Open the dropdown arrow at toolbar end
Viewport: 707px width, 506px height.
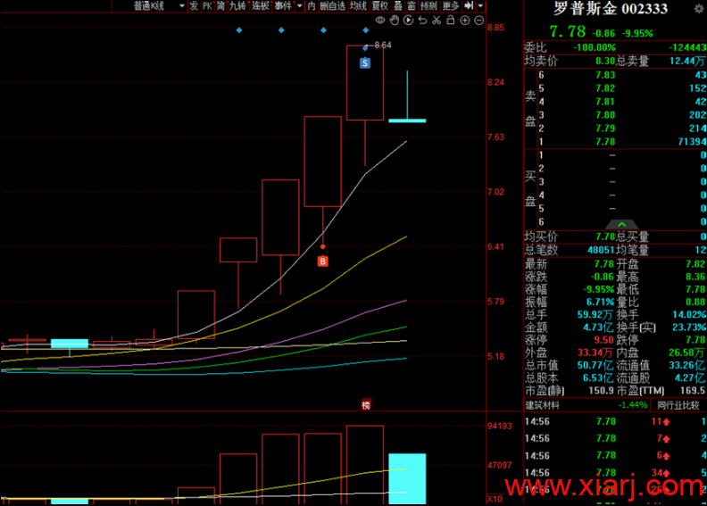(x=480, y=6)
